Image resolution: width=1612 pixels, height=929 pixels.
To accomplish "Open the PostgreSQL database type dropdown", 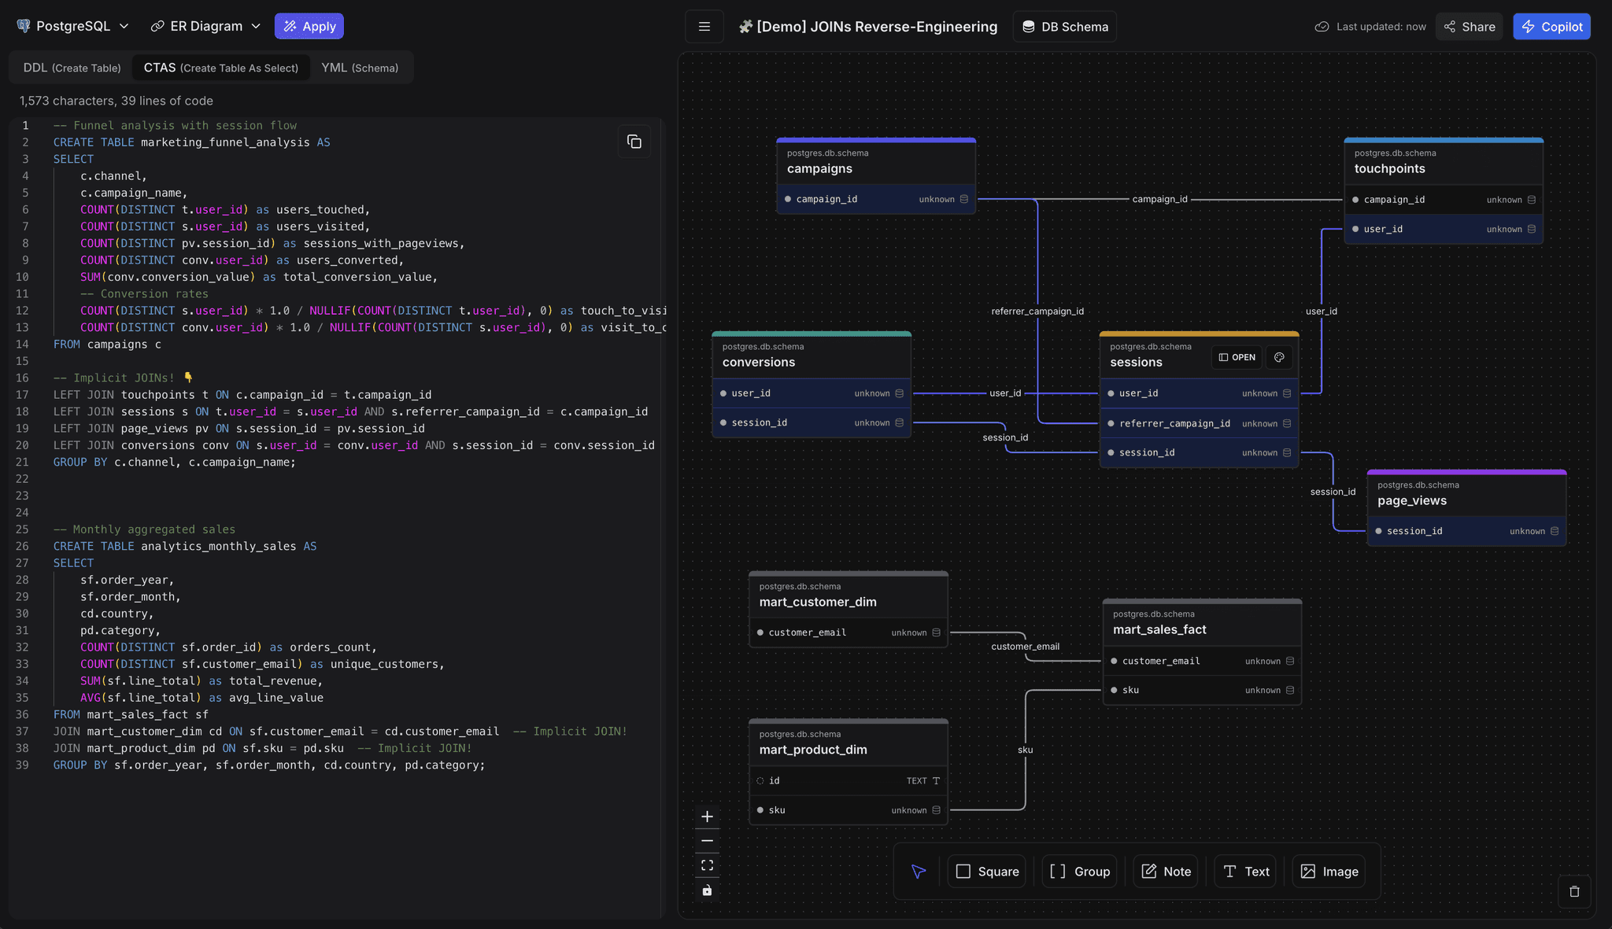I will click(72, 25).
